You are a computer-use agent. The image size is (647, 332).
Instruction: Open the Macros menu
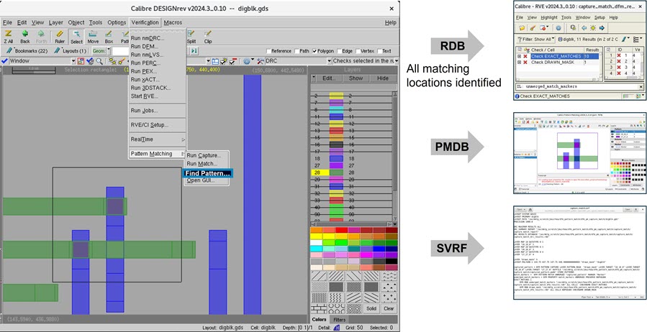pos(173,22)
